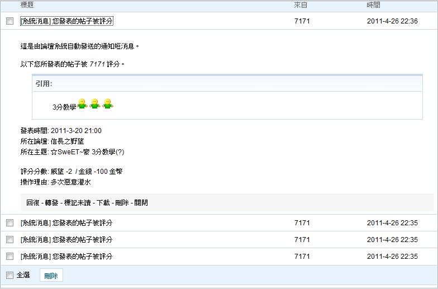Click 回復 to reply to the message

pos(32,202)
